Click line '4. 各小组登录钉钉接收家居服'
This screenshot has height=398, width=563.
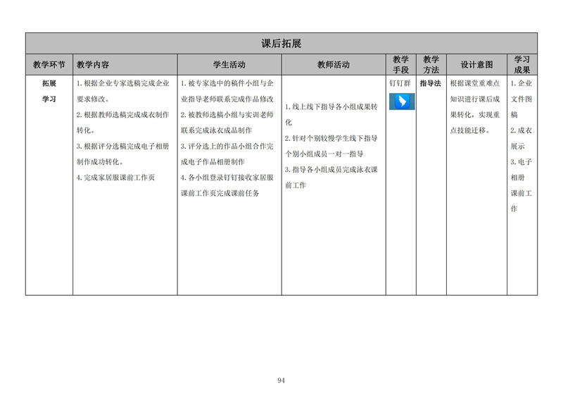[x=227, y=178]
